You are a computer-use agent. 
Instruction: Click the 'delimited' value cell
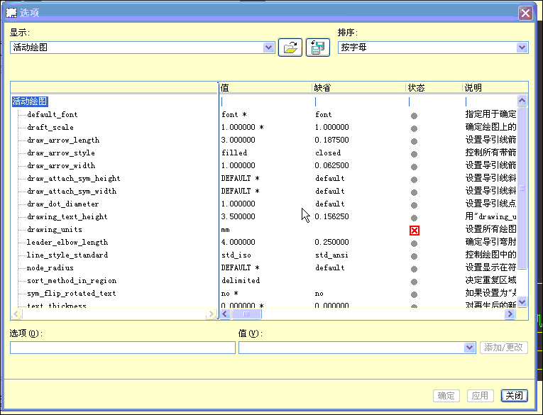241,281
